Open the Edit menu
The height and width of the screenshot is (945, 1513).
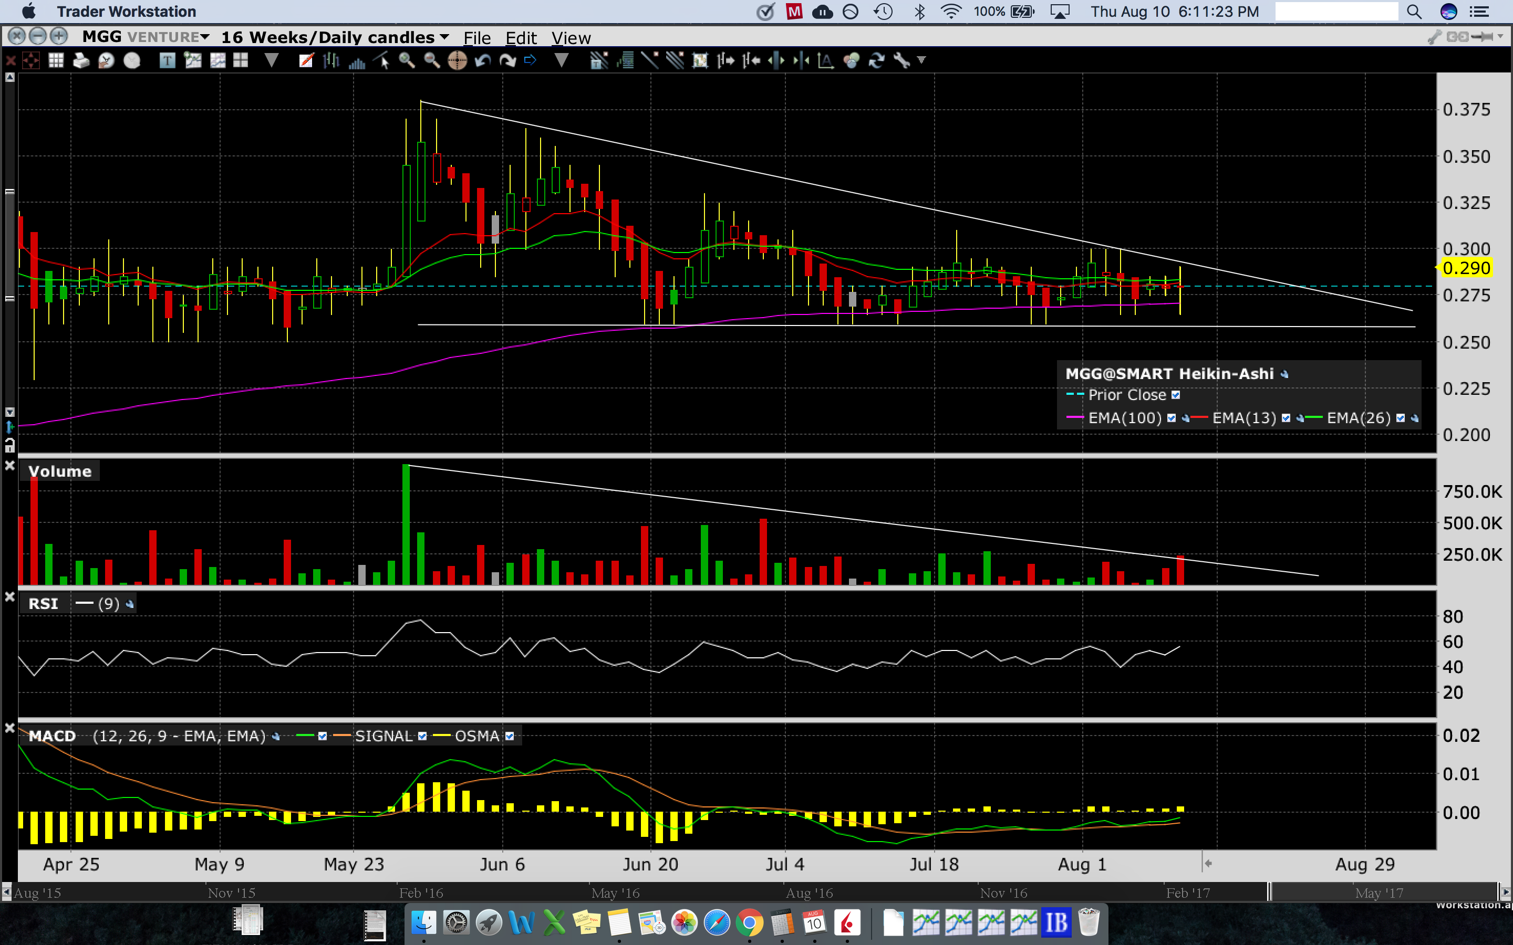pyautogui.click(x=521, y=38)
